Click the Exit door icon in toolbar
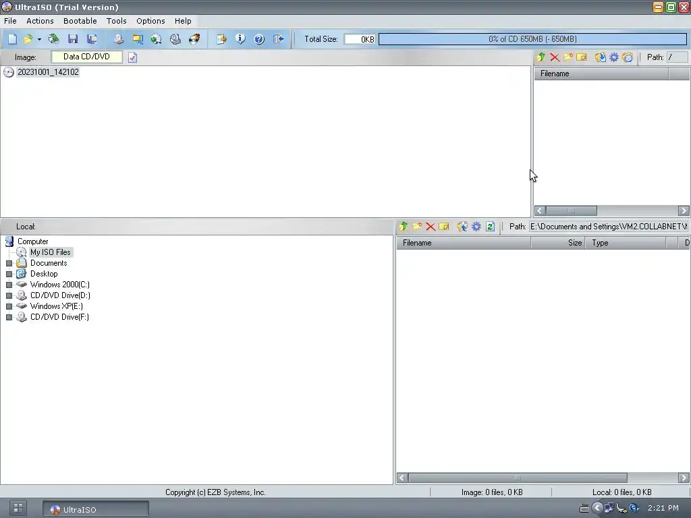Screen dimensions: 691x518 278,39
